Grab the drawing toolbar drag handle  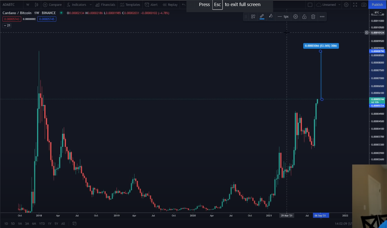pos(246,17)
